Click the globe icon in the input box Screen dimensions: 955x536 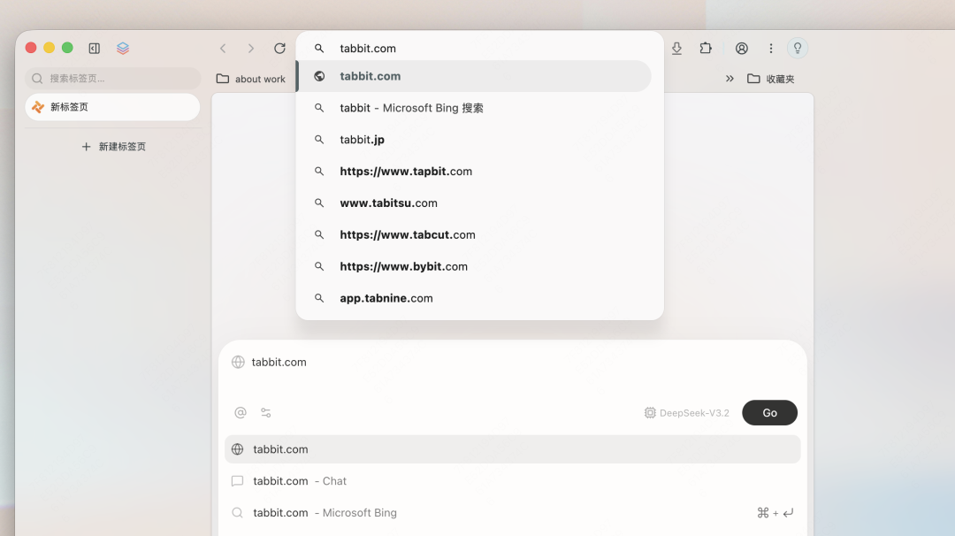(x=238, y=362)
